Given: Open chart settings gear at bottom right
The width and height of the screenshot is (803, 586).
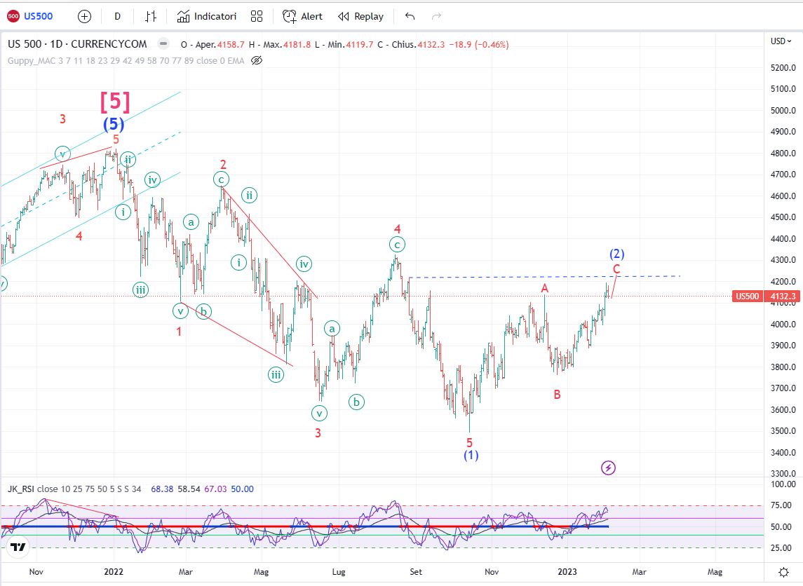Looking at the screenshot, I should 783,572.
